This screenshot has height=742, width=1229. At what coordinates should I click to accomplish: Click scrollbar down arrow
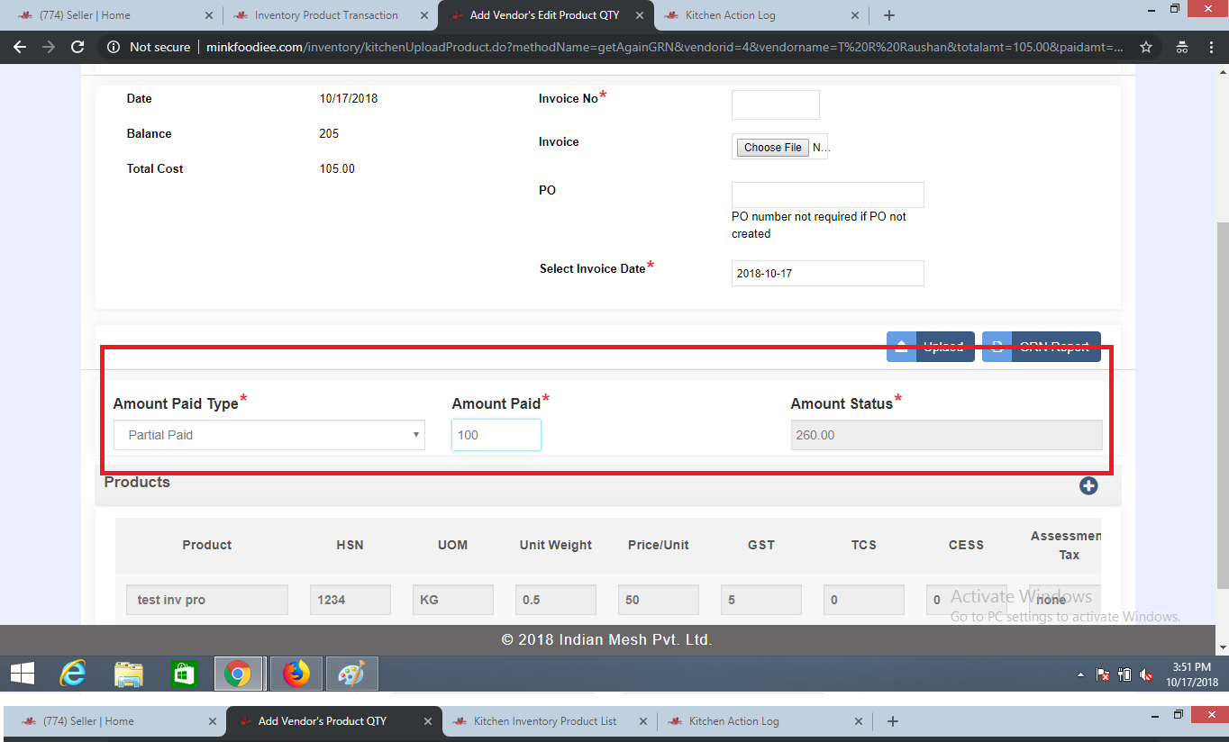click(x=1222, y=647)
